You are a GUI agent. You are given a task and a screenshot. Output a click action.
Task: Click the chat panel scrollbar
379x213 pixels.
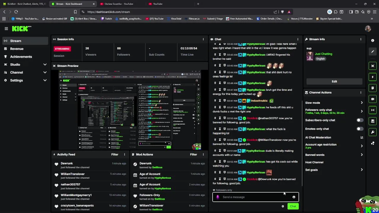302,143
